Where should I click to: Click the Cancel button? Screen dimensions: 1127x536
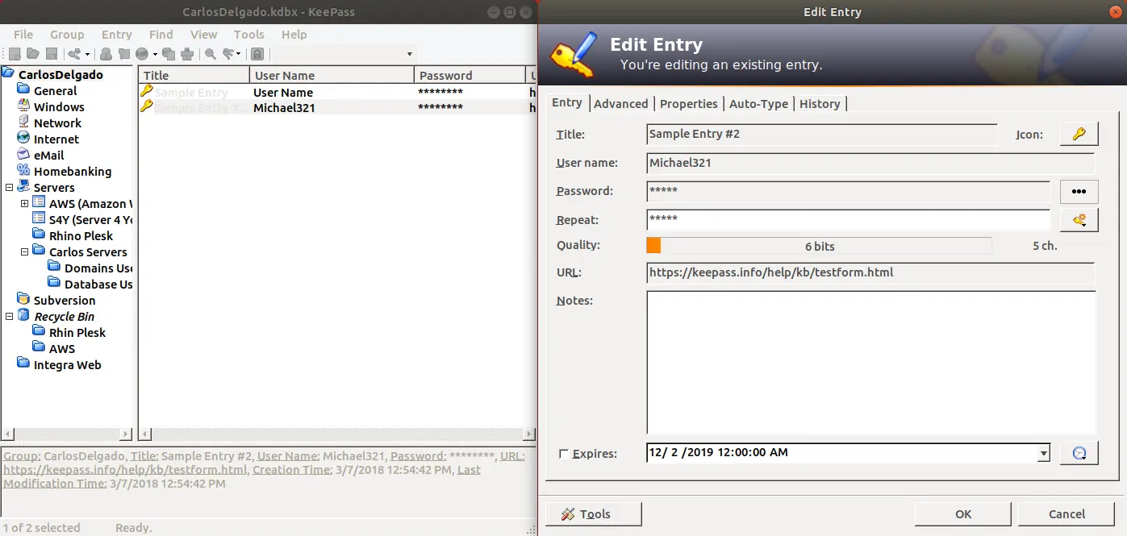(1066, 514)
